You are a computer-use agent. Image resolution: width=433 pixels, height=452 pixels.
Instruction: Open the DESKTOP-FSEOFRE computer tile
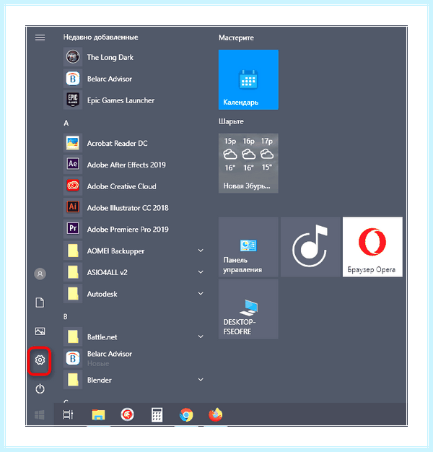[248, 309]
